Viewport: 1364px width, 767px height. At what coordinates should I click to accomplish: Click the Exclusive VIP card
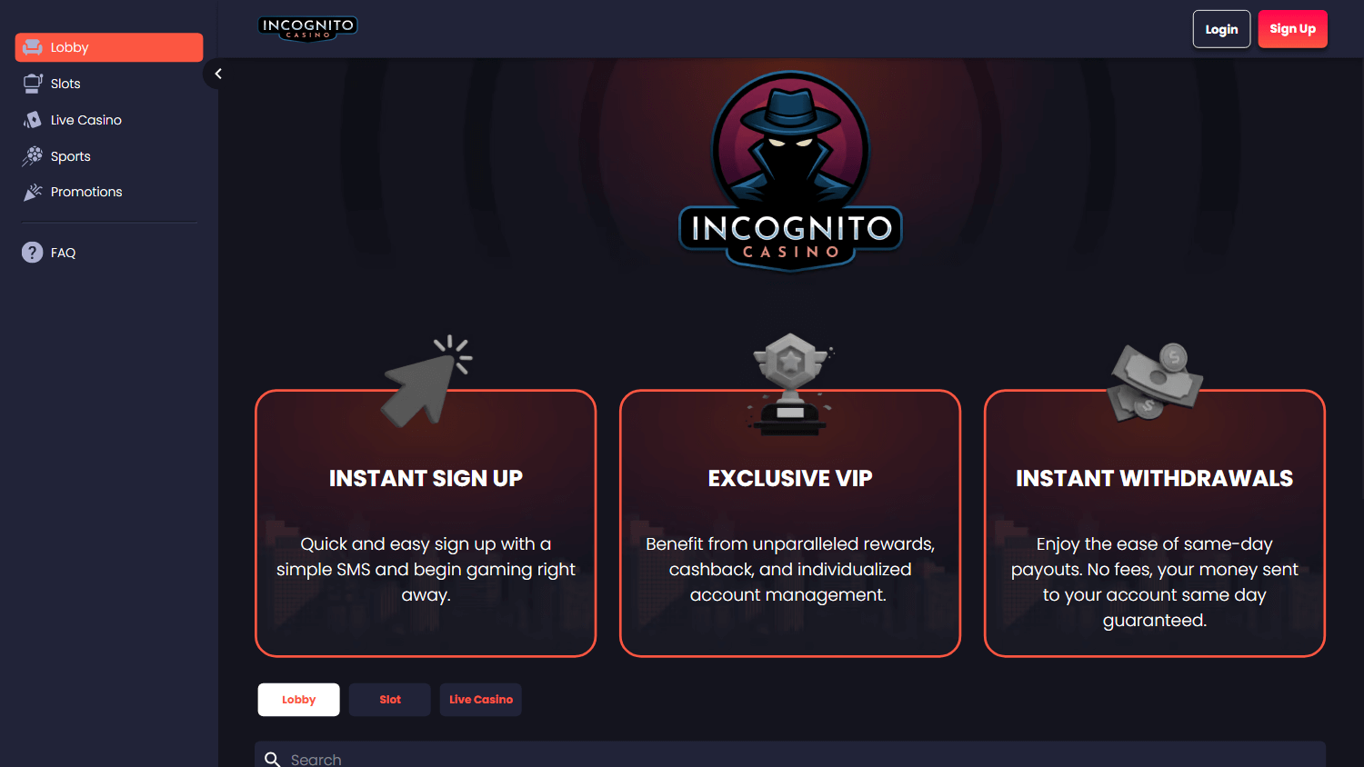point(790,523)
